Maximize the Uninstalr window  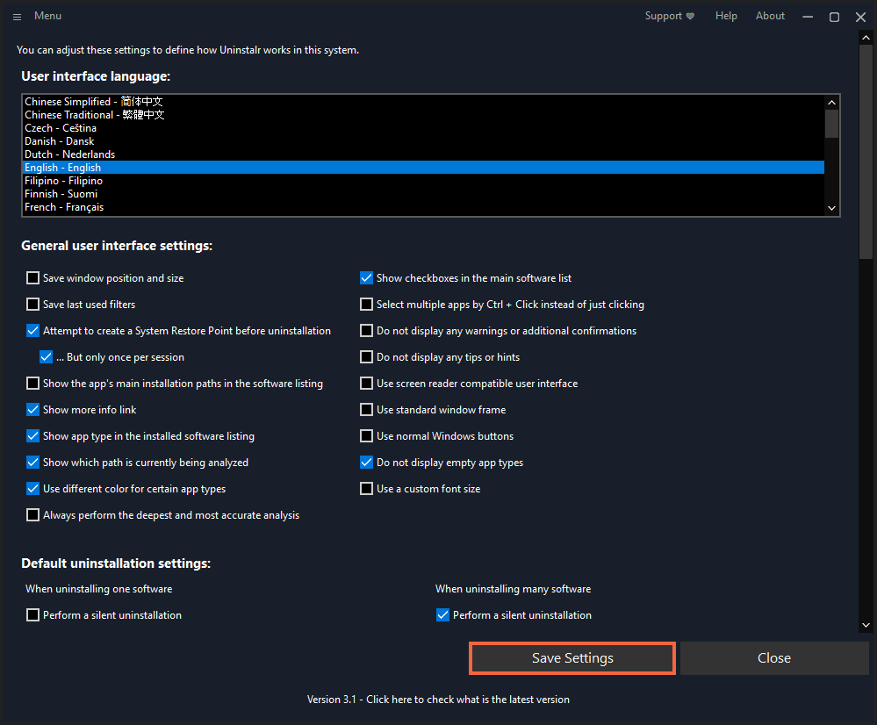[834, 17]
